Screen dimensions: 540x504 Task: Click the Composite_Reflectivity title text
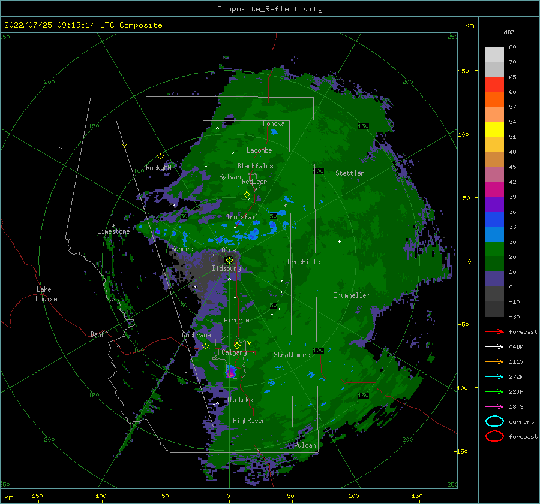(269, 9)
